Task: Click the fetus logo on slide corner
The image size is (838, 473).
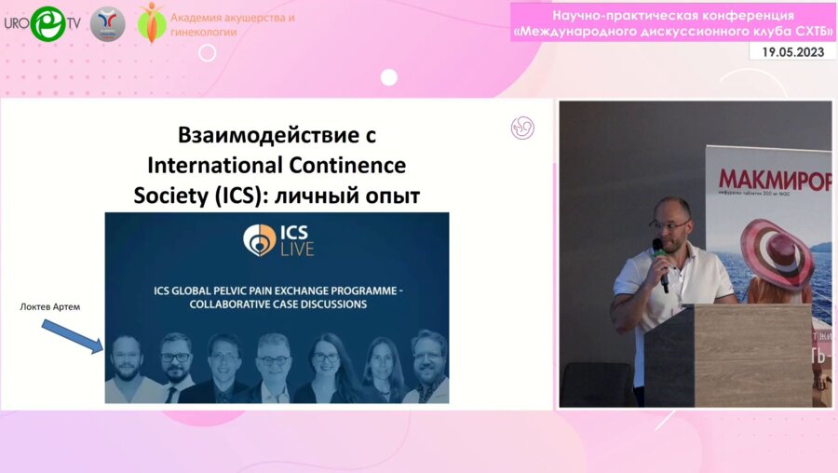Action: [522, 128]
